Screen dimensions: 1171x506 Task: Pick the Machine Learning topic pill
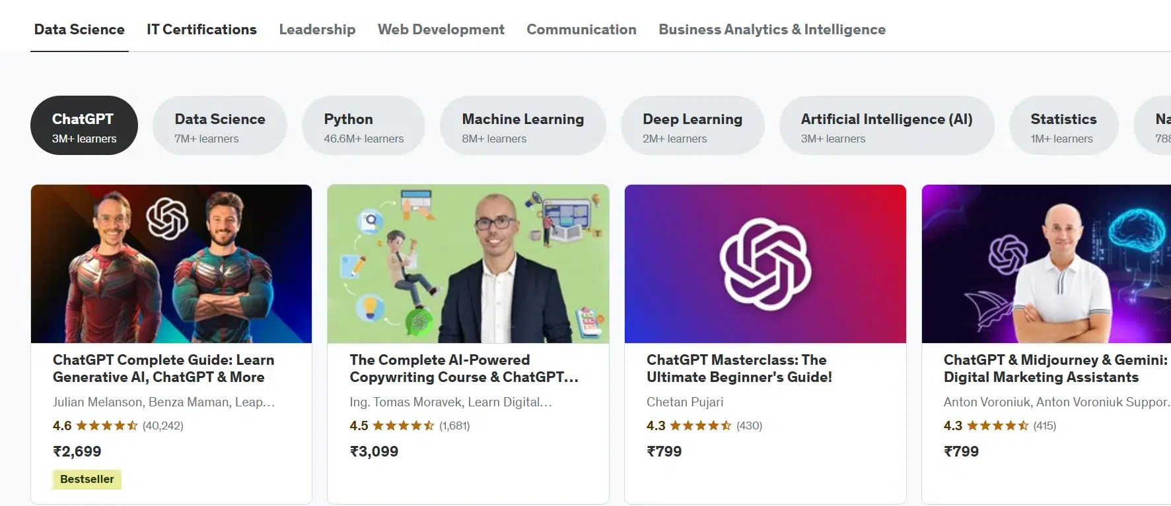[x=523, y=125]
